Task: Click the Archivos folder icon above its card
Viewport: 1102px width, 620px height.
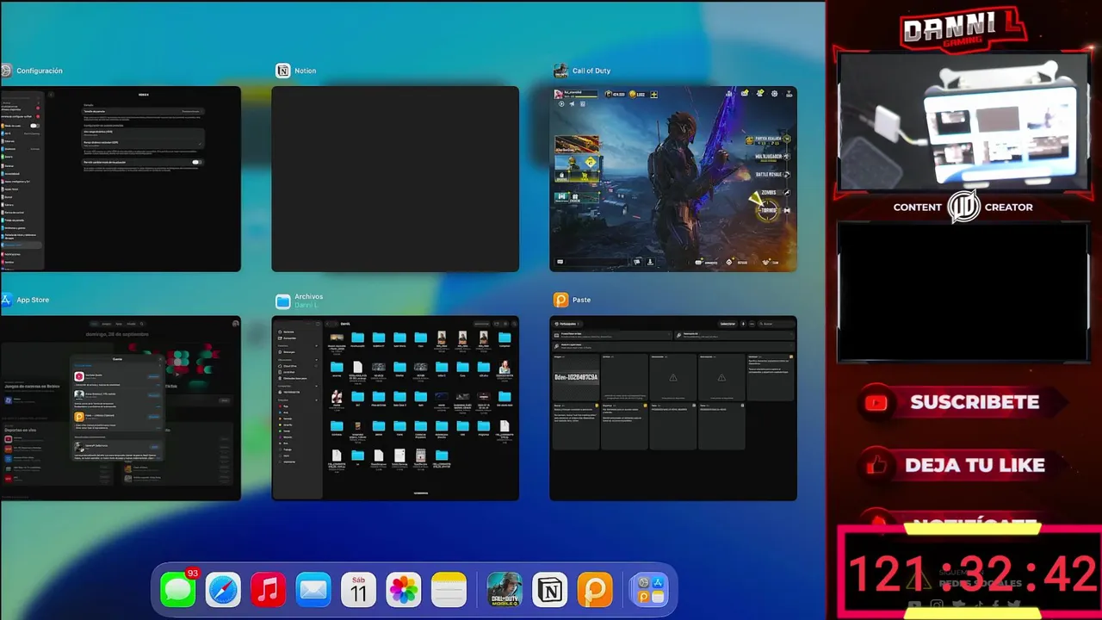Action: (282, 301)
